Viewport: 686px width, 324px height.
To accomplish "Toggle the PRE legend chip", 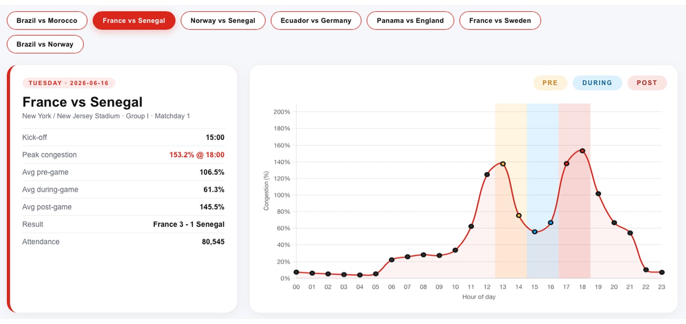I will 550,82.
